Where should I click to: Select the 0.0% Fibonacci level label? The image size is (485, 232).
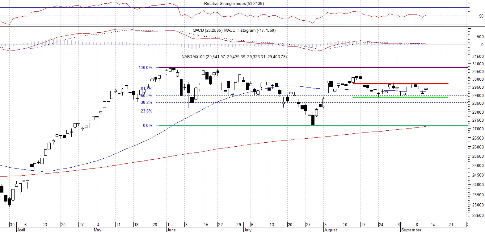pyautogui.click(x=147, y=125)
